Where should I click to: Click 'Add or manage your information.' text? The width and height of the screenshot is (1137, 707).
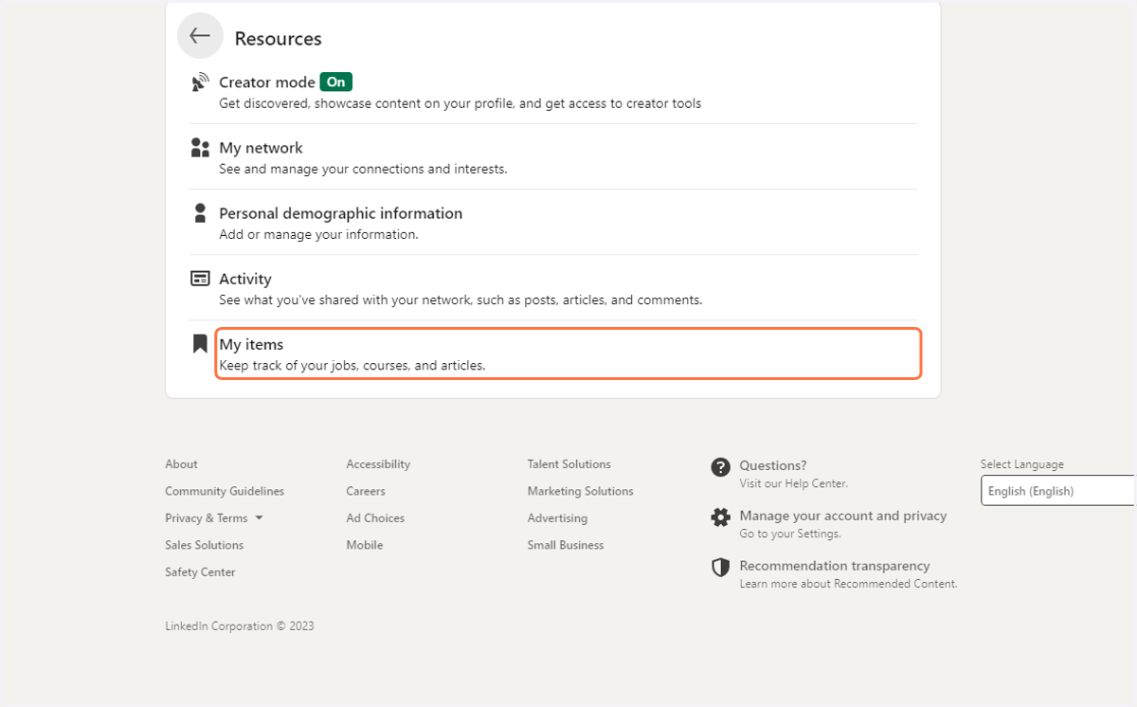[x=318, y=234]
